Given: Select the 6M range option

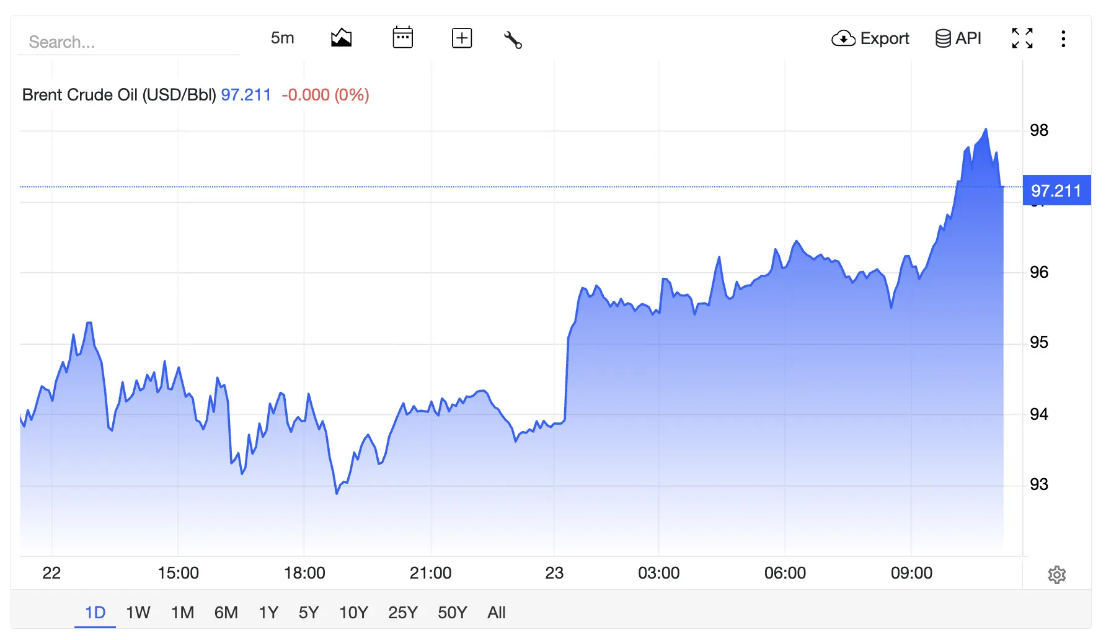Looking at the screenshot, I should pyautogui.click(x=226, y=613).
